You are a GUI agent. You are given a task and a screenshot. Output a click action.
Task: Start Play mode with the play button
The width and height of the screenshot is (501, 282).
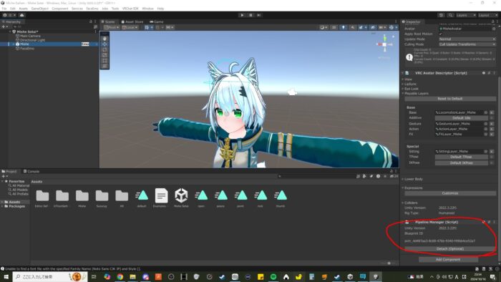pyautogui.click(x=242, y=15)
